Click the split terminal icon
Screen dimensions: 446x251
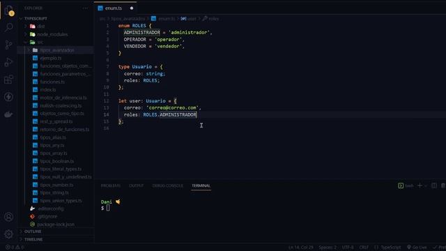click(434, 185)
